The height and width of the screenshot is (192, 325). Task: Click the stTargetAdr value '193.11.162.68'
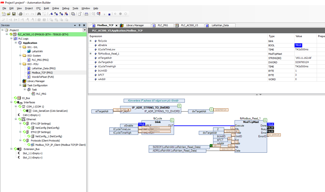(x=303, y=58)
